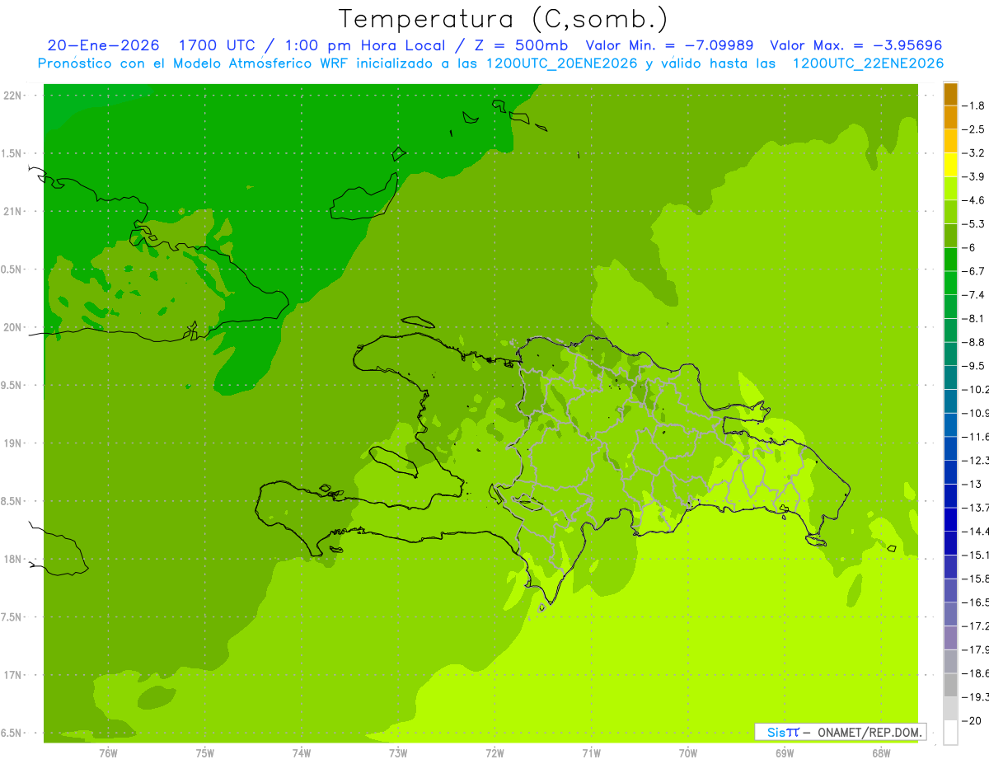Viewport: 989px width, 764px height.
Task: Click the '22N' latitude axis label
Action: [13, 96]
